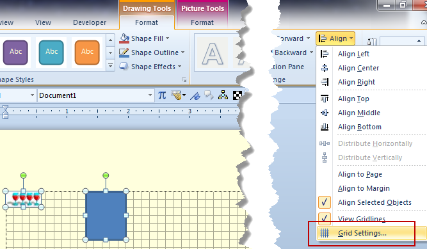Viewport: 427px width, 249px height.
Task: Click the Align Right icon in menu
Action: click(x=325, y=82)
